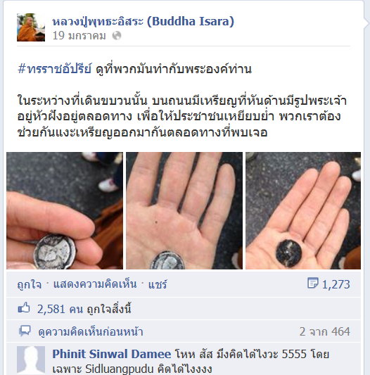Click แสดงความคิดเห็น comment link
The height and width of the screenshot is (375, 370).
coord(95,284)
